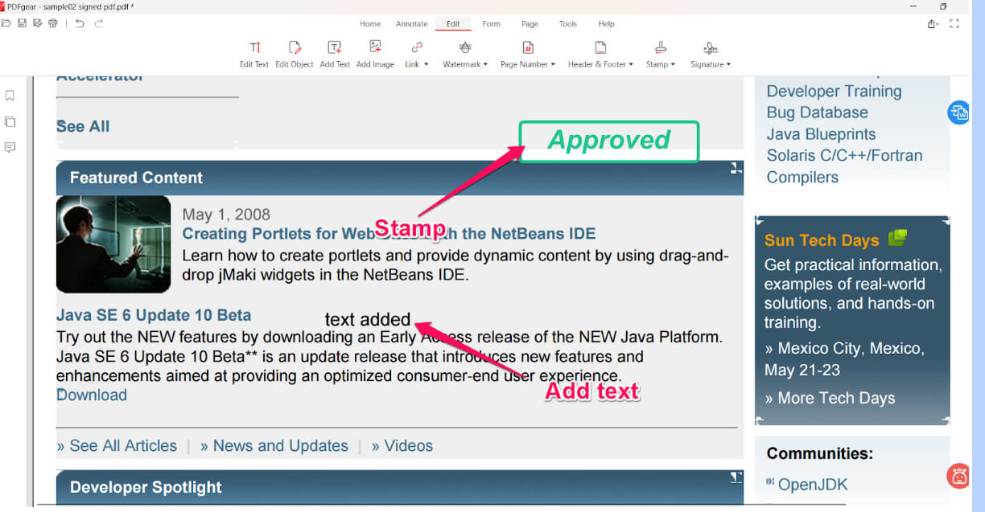Open the Creating Portlets article link

tap(389, 234)
